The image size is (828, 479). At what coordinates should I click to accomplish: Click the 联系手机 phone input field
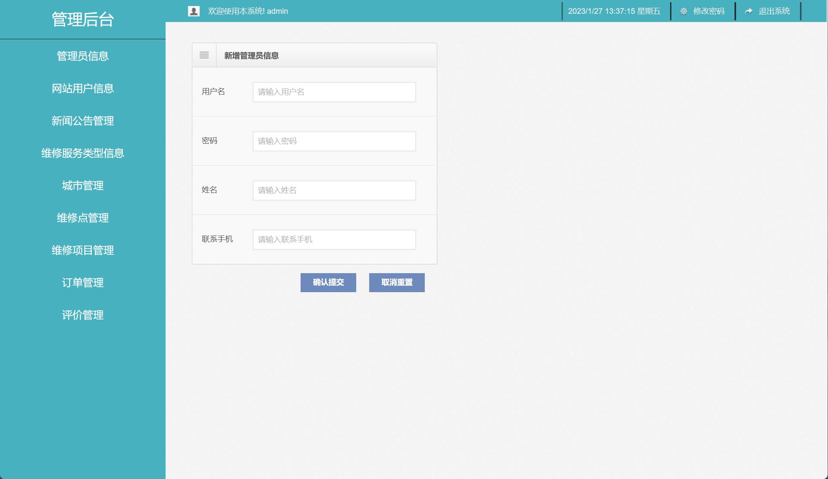coord(334,239)
